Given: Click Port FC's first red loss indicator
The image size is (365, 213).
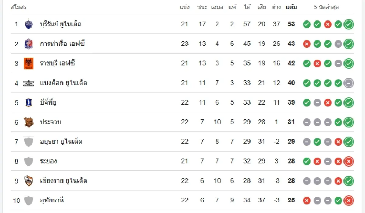Looking at the screenshot, I should (x=307, y=44).
